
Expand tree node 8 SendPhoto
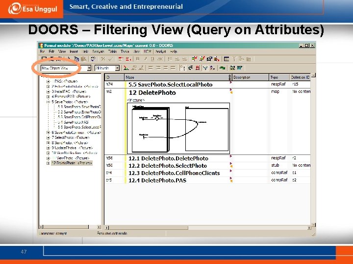(x=48, y=143)
